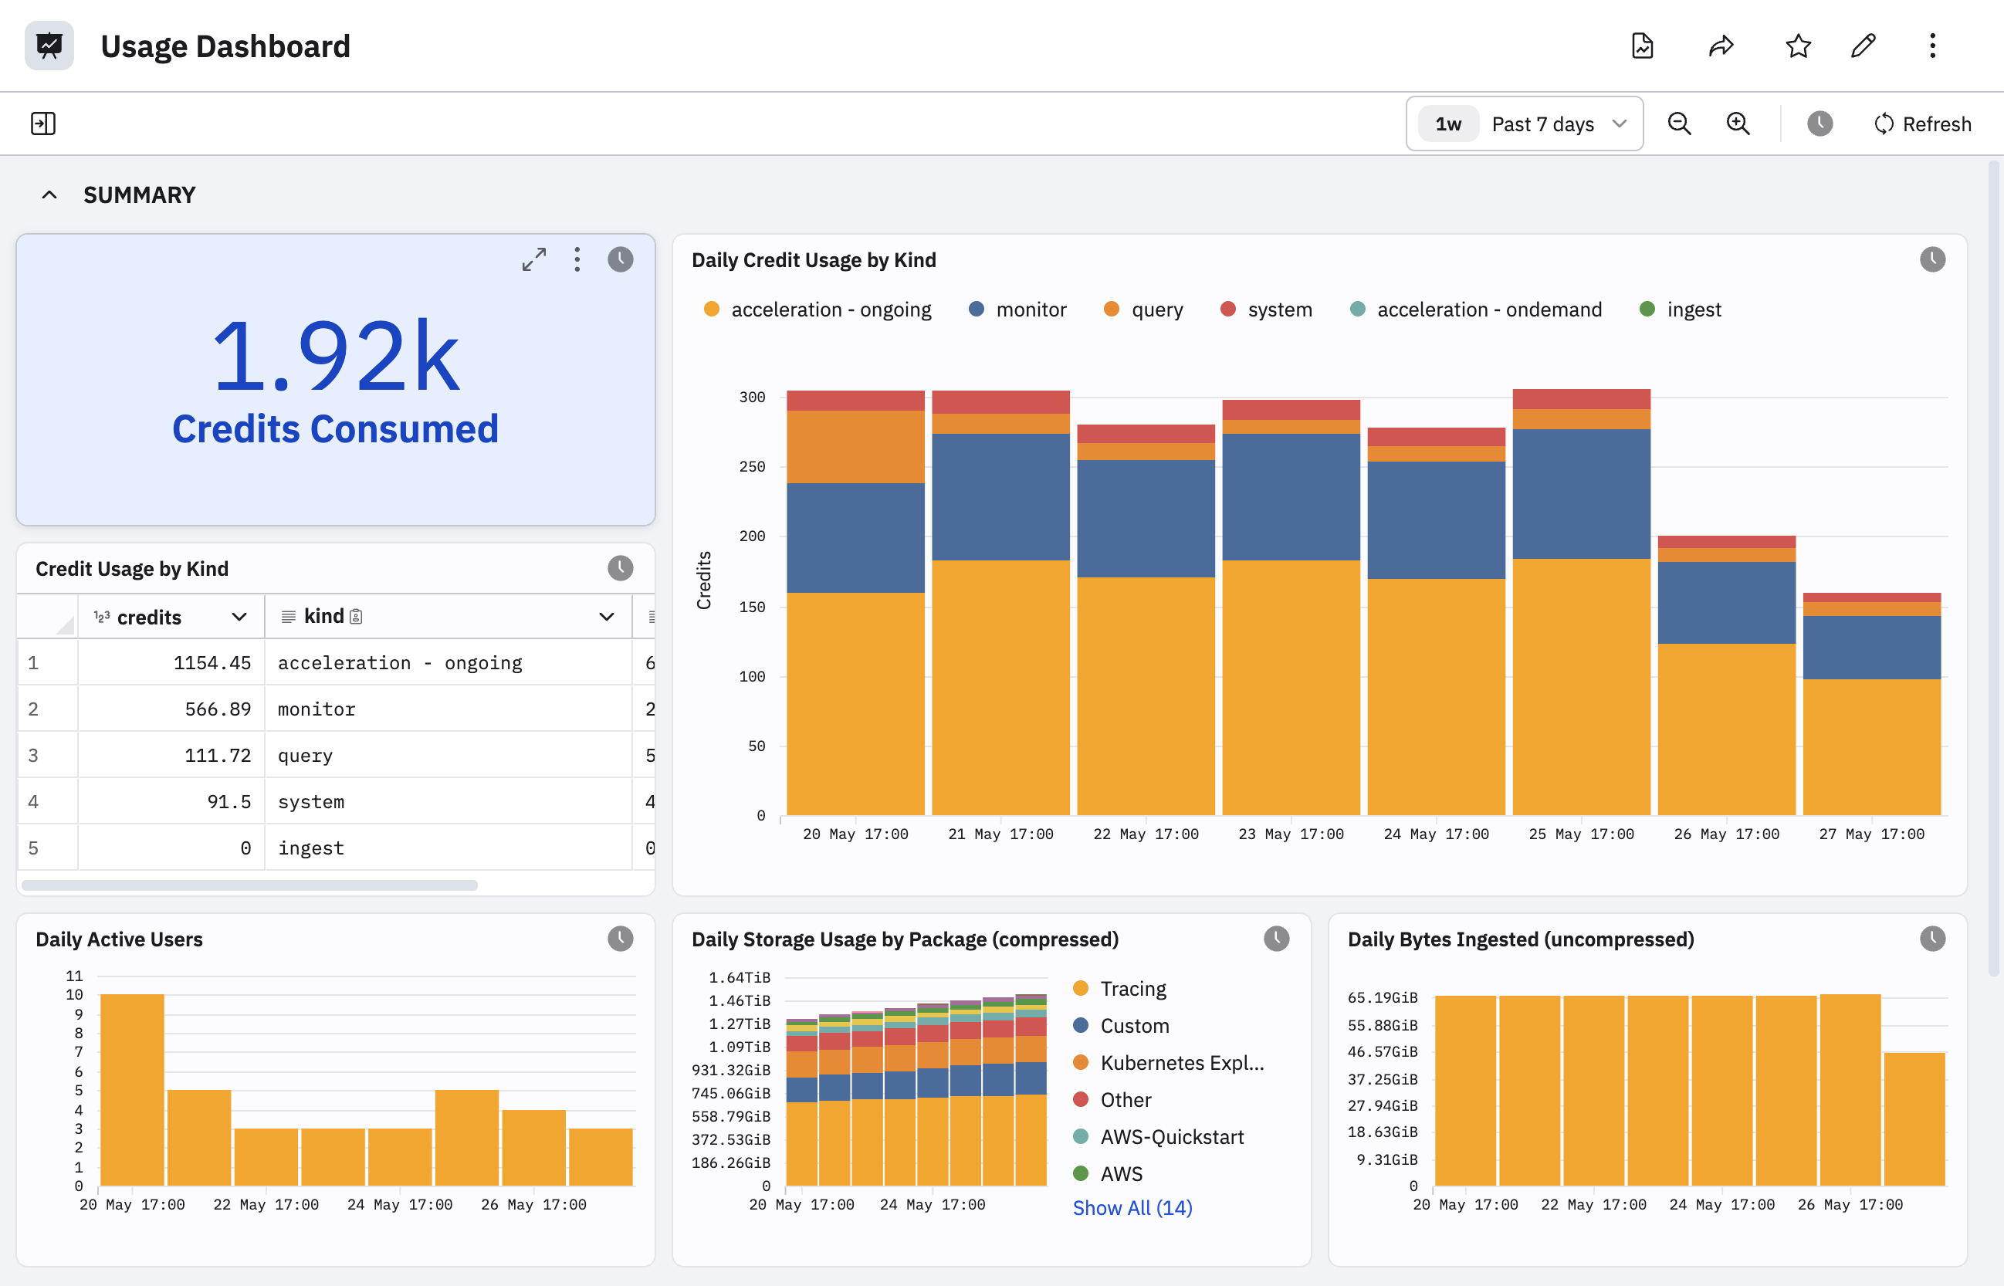This screenshot has height=1286, width=2004.
Task: Open the credits column dropdown menu
Action: click(239, 617)
